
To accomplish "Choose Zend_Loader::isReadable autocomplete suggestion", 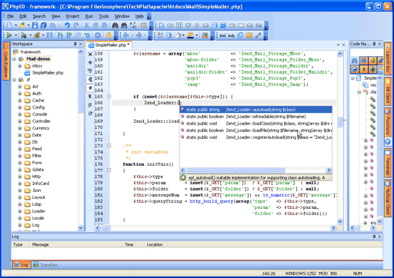I will [x=255, y=117].
